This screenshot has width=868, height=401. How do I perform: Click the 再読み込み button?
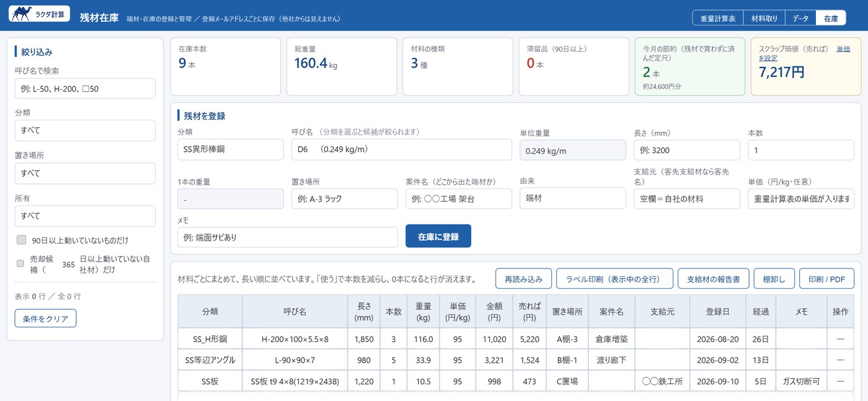[x=523, y=279]
